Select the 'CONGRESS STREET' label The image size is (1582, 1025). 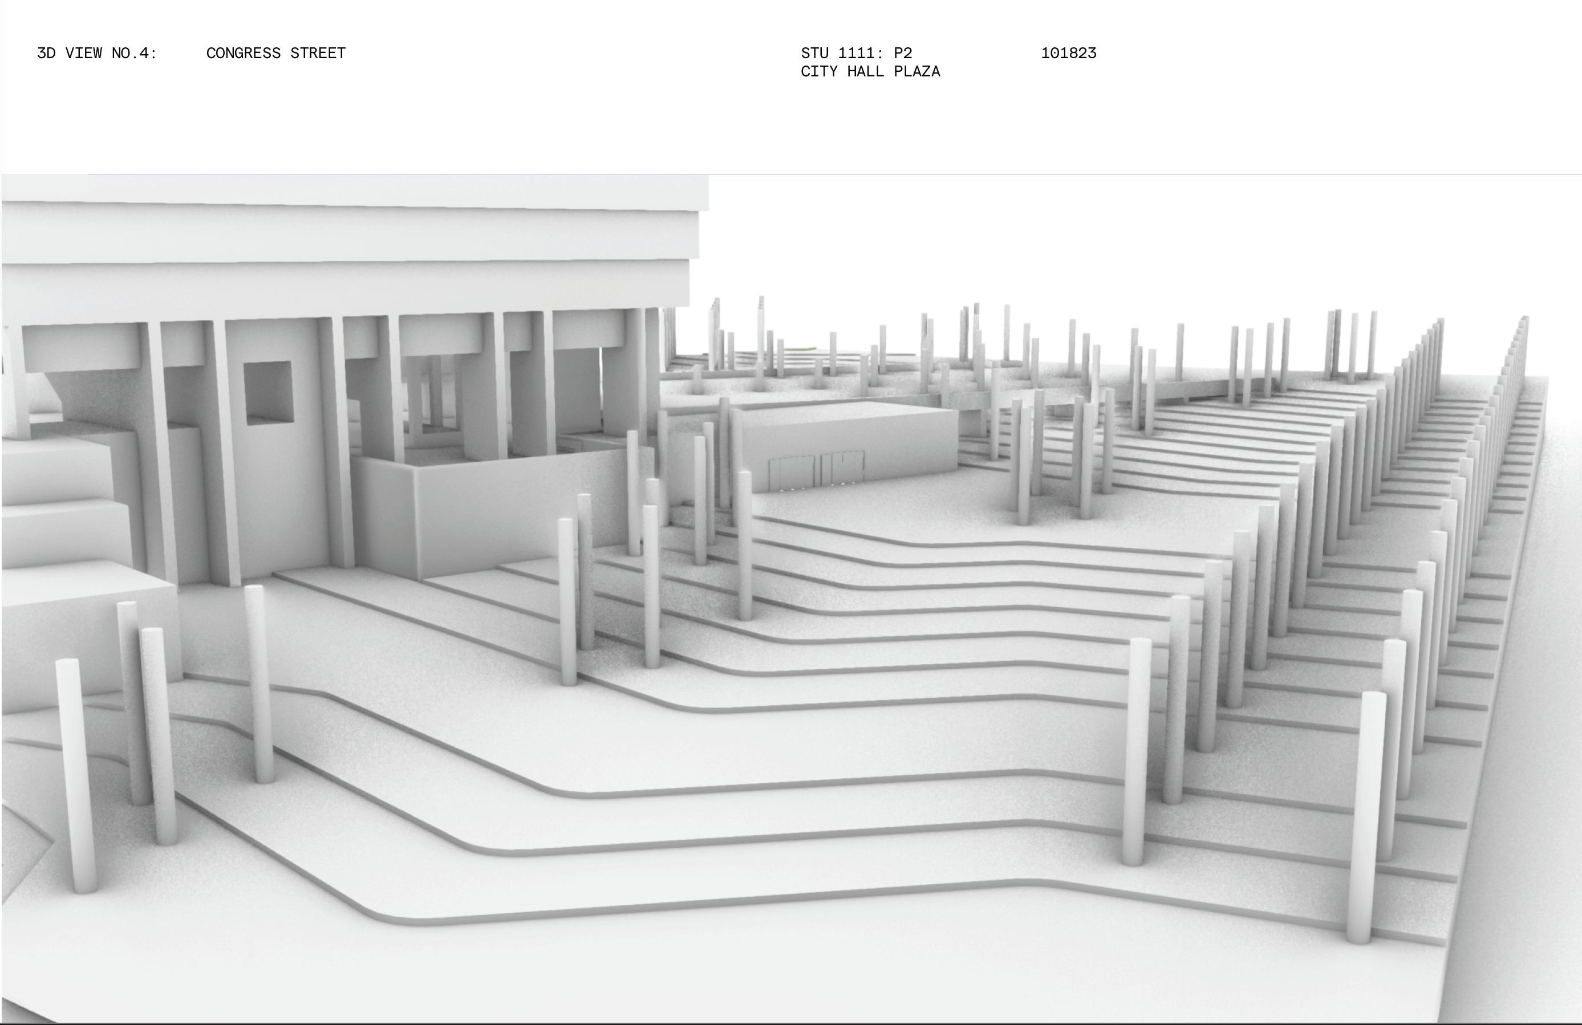tap(276, 53)
